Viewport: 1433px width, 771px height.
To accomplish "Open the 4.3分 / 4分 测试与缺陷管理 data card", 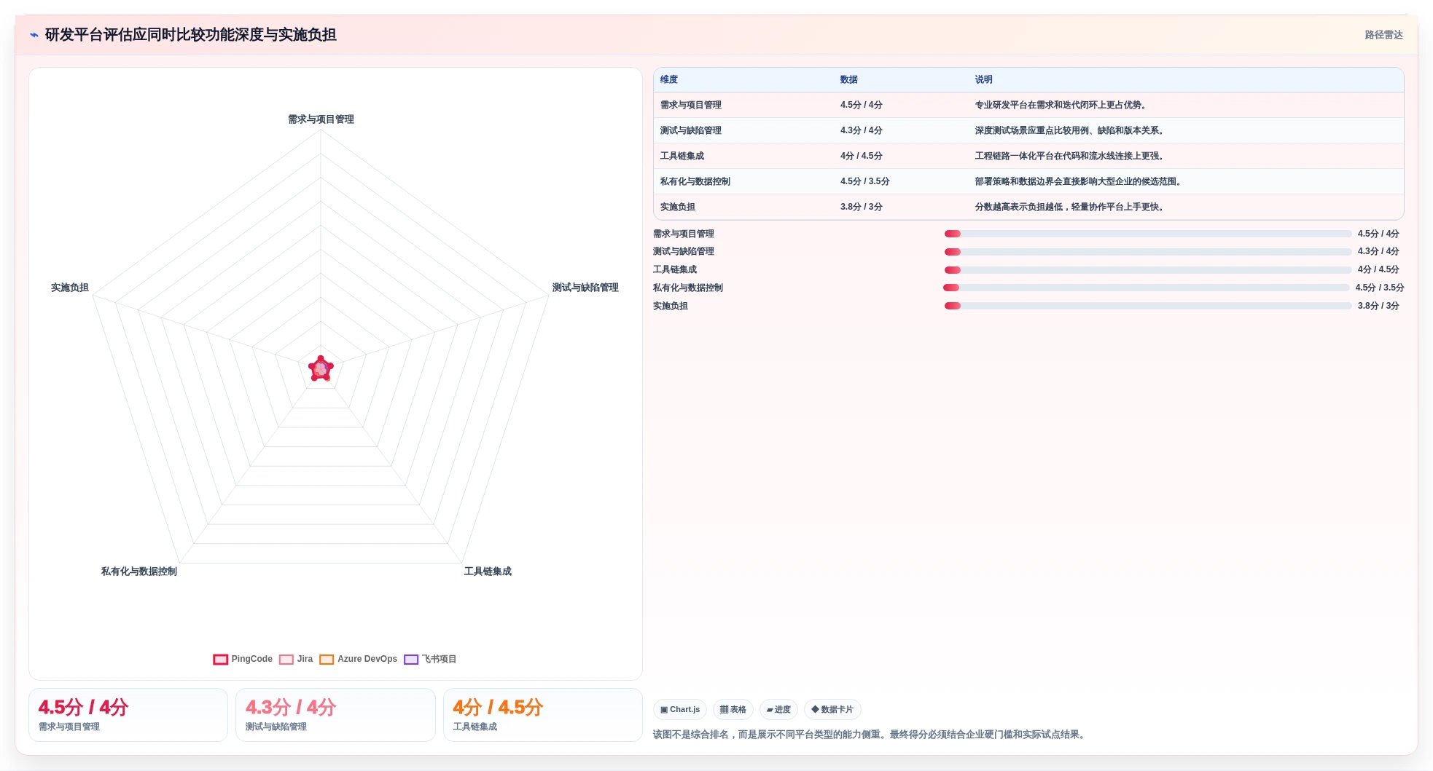I will point(335,715).
